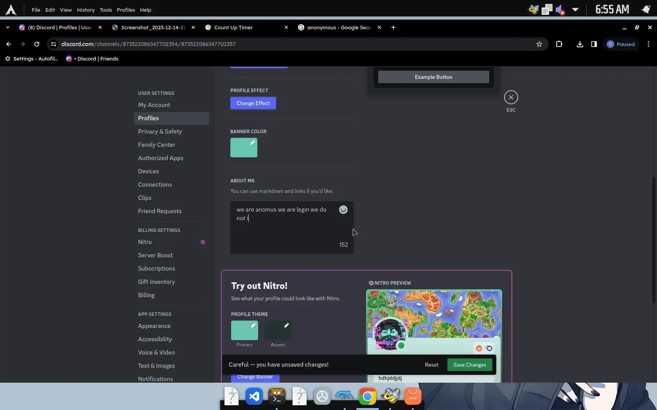Open the terminal app in the dock
Image resolution: width=657 pixels, height=410 pixels.
pyautogui.click(x=277, y=396)
